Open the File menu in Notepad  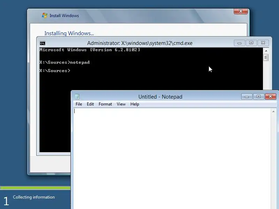coord(79,104)
